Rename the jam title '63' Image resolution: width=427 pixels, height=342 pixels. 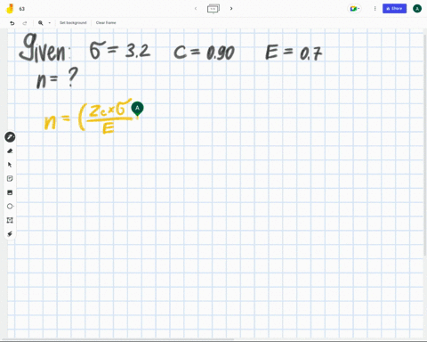click(x=22, y=9)
